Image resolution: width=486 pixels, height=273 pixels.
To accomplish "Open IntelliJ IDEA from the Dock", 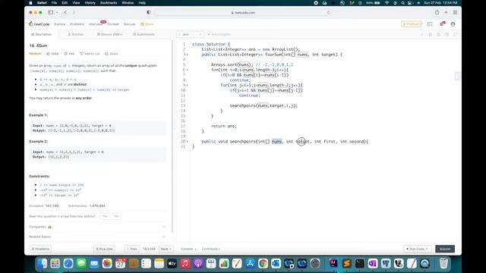I will [333, 263].
